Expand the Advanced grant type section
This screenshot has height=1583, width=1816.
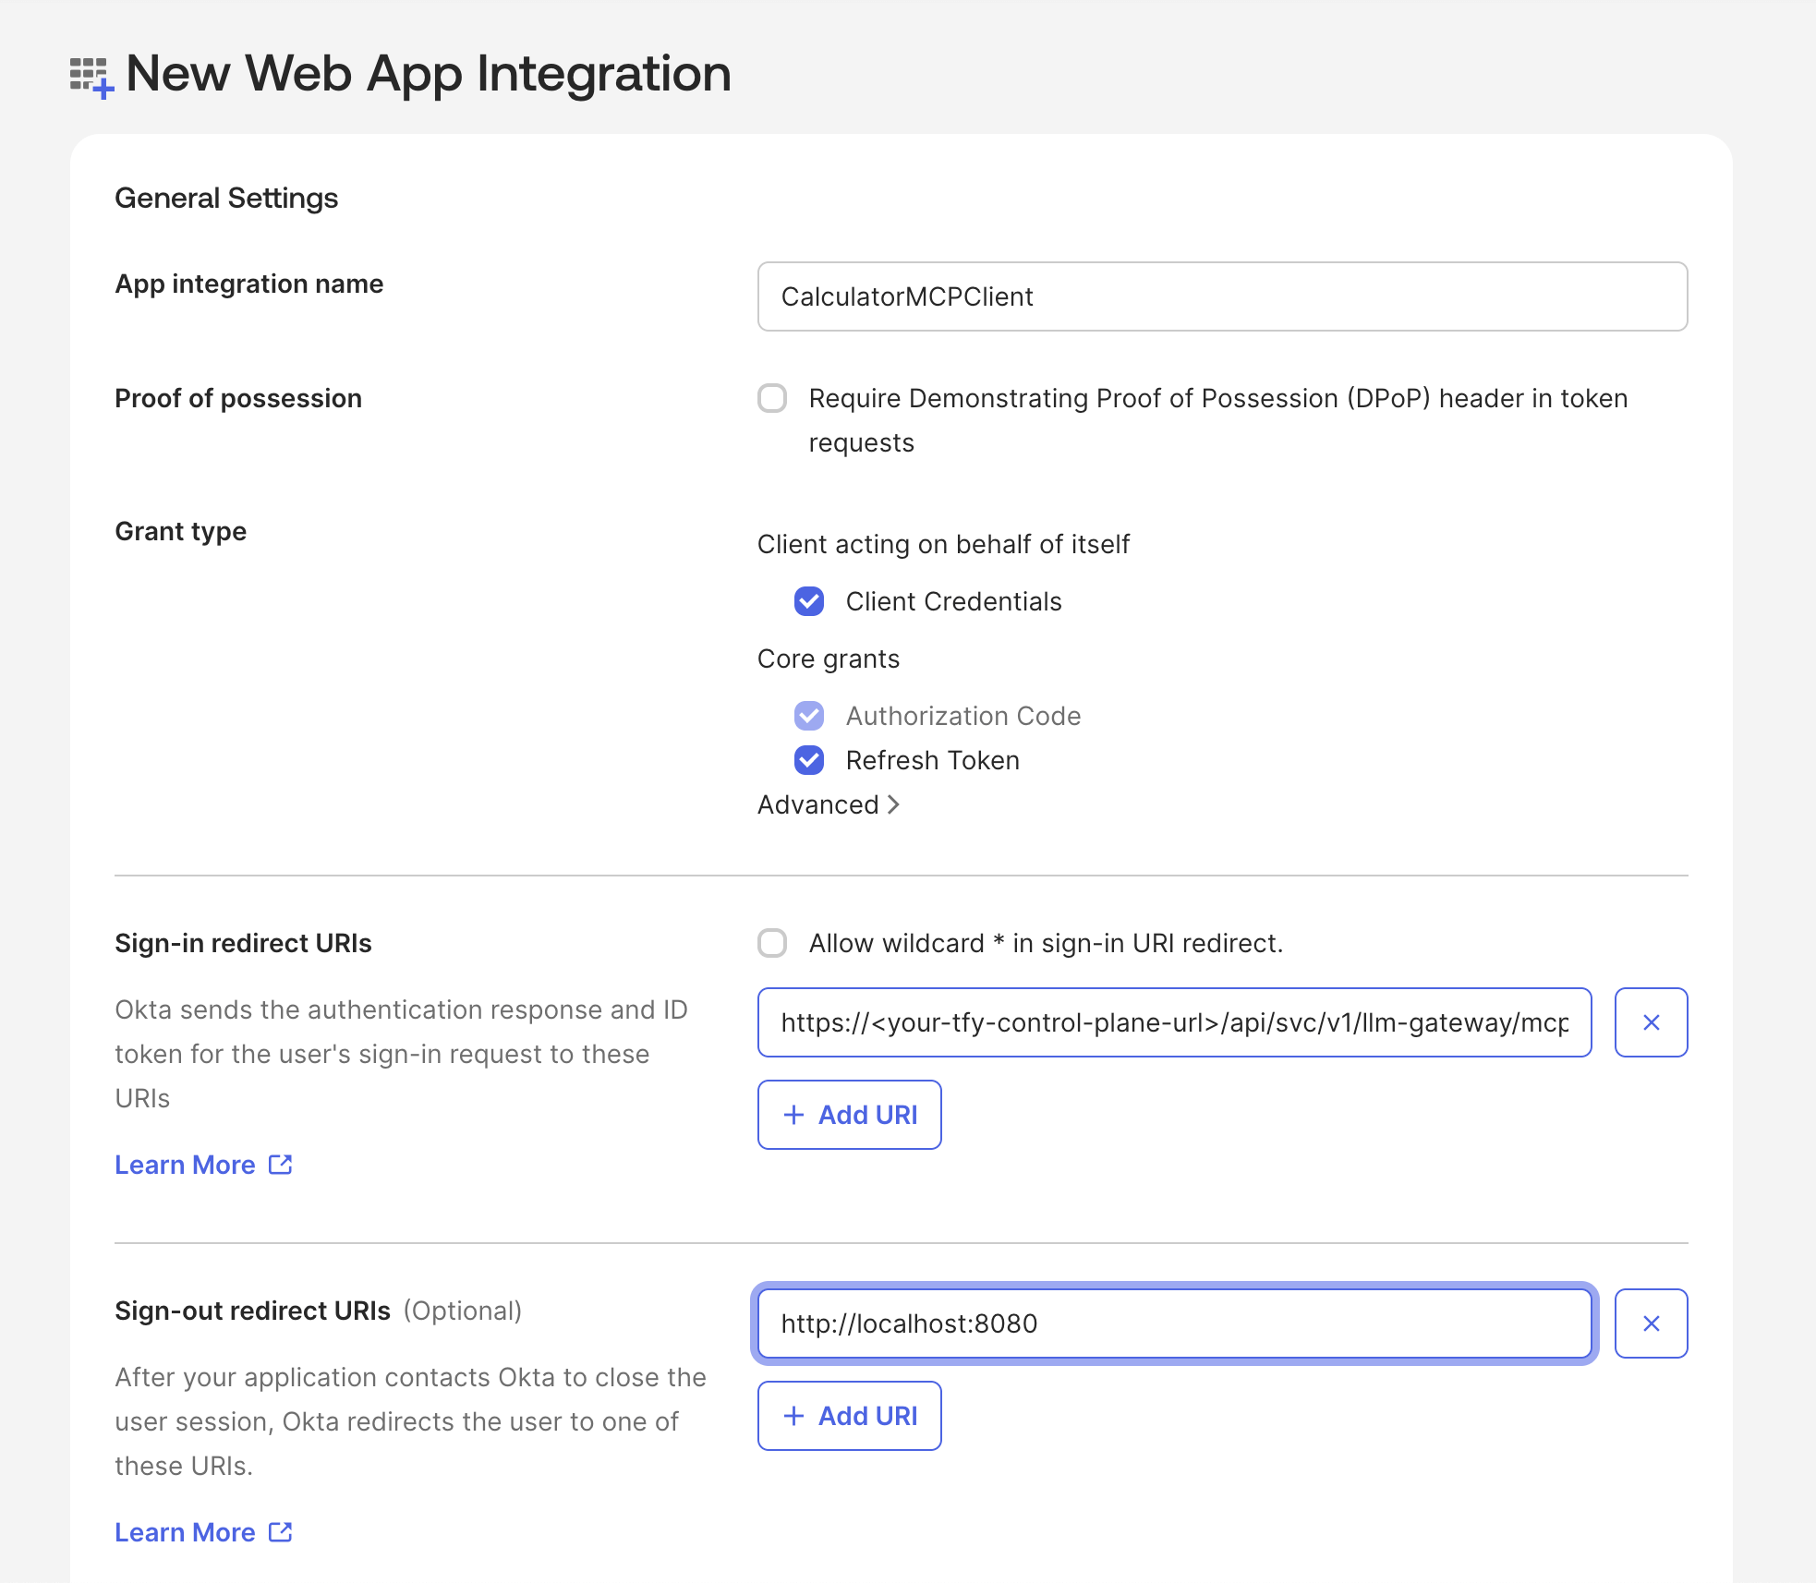829,804
